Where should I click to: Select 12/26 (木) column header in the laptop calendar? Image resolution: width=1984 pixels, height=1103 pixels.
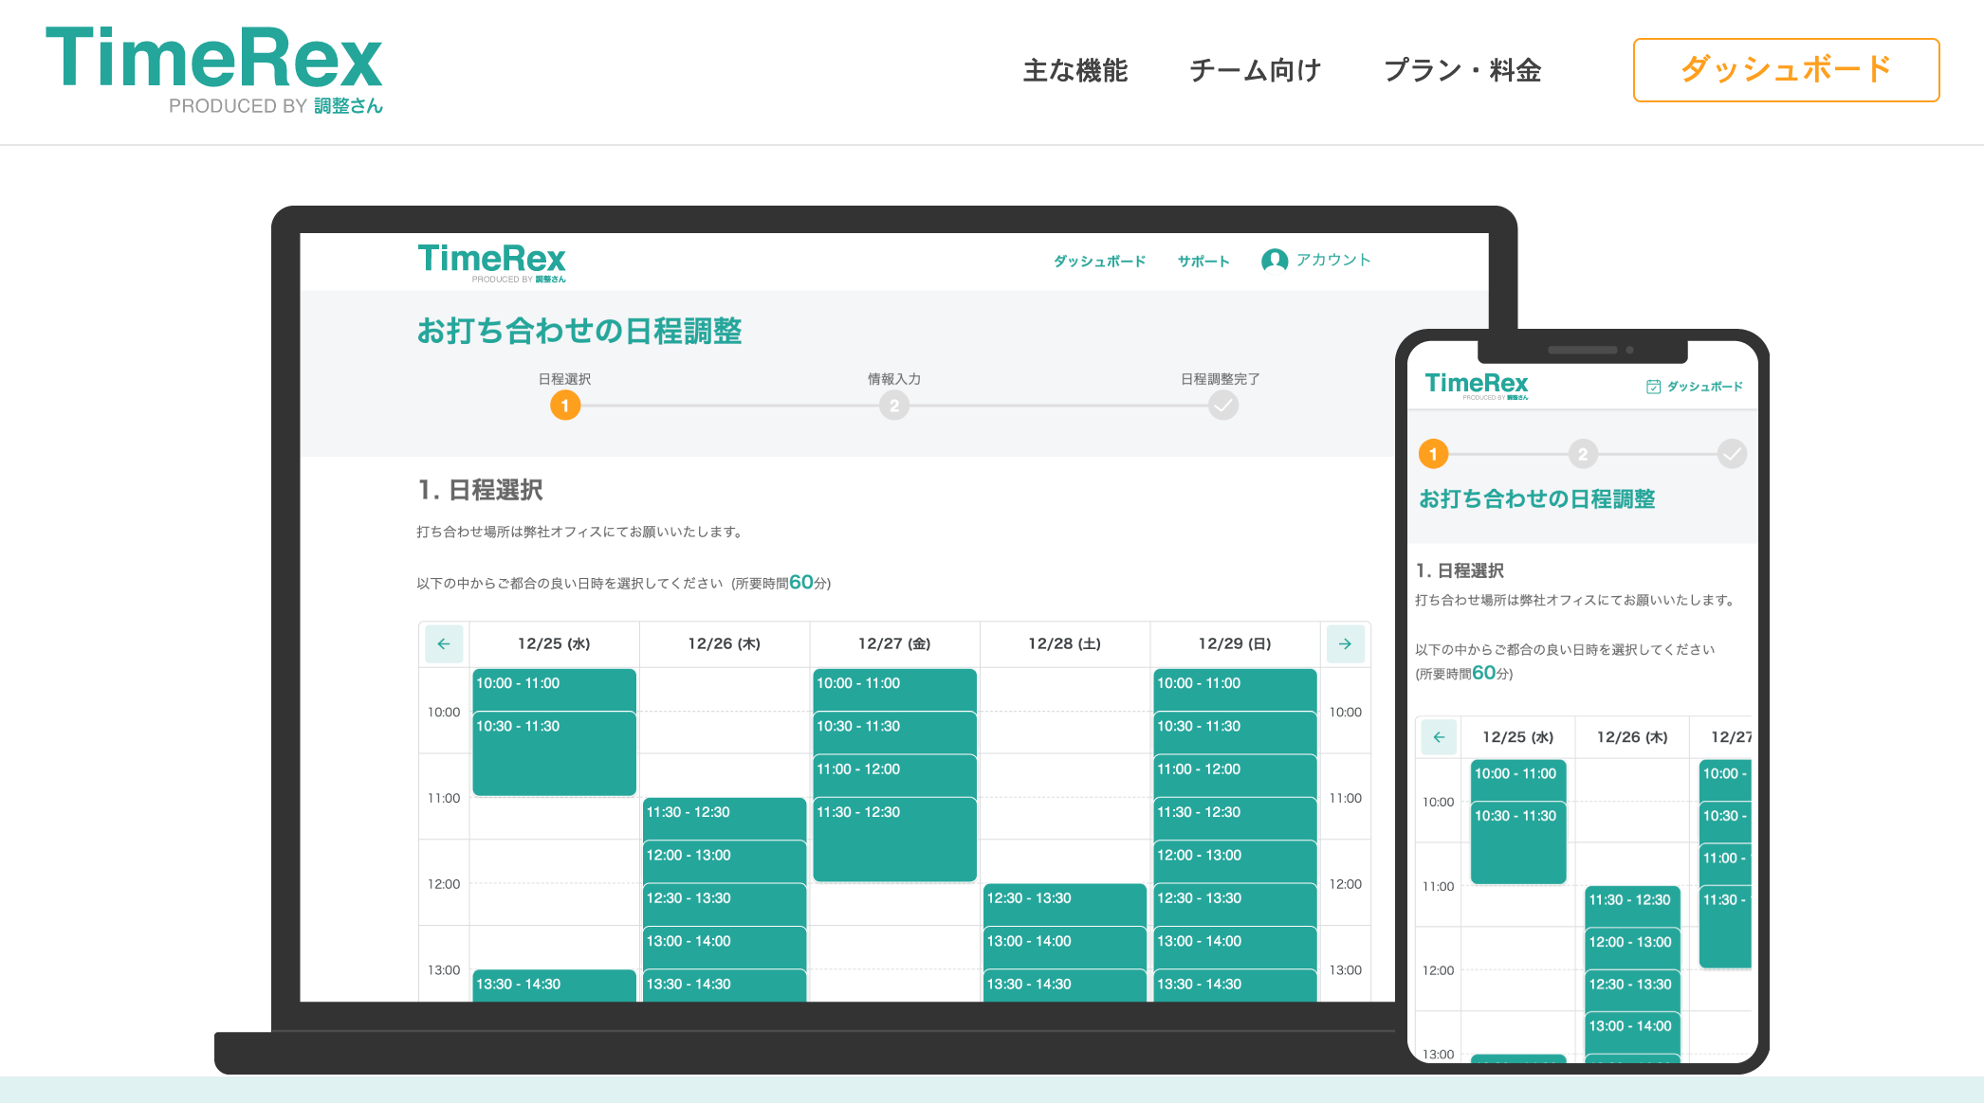[x=724, y=643]
